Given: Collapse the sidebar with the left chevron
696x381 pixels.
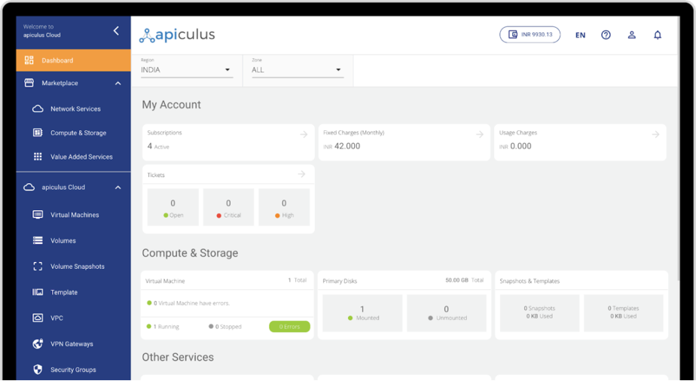Looking at the screenshot, I should (x=116, y=31).
